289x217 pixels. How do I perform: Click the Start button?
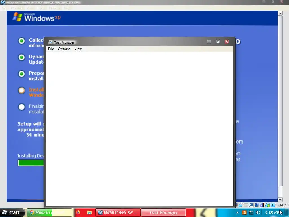point(12,212)
